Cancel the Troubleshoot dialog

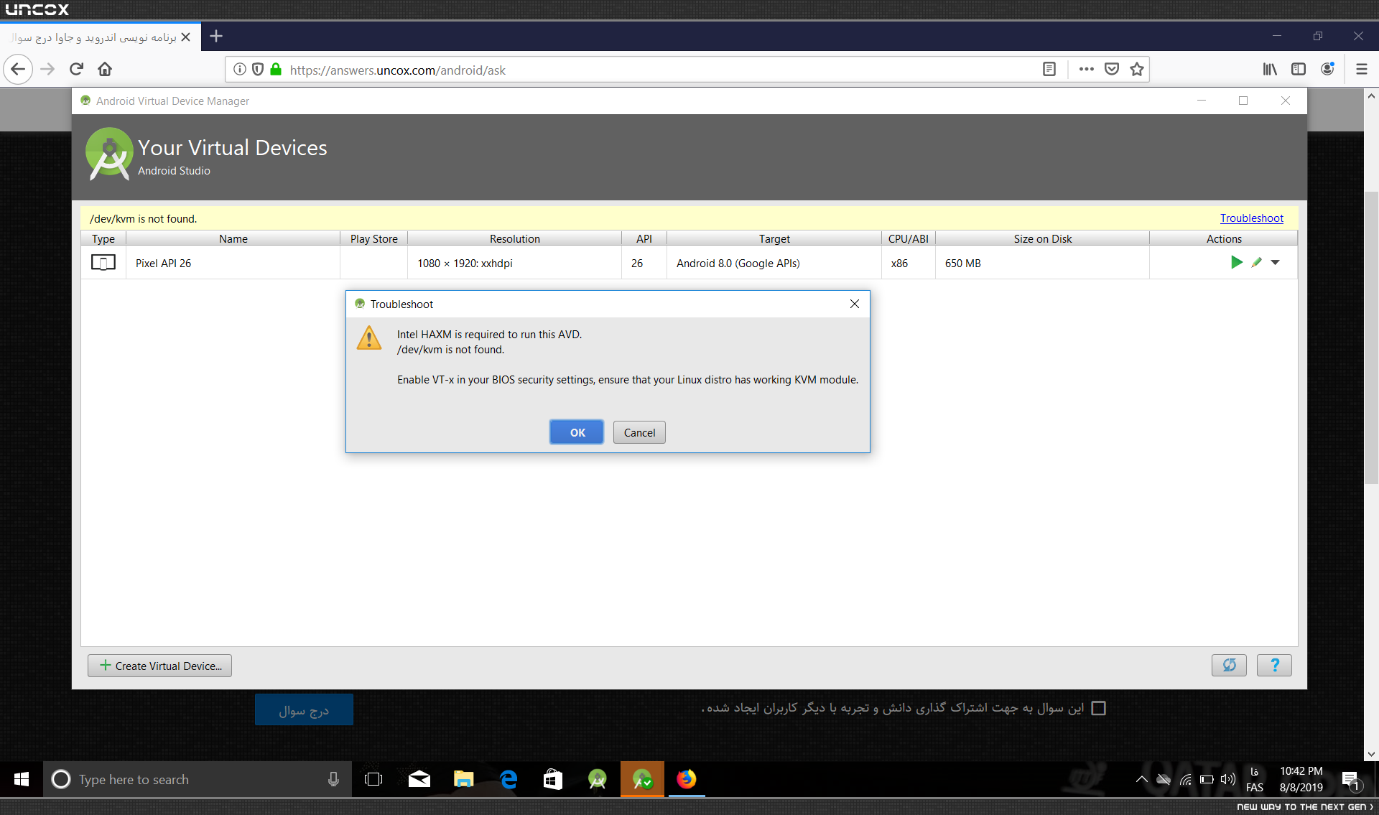(639, 432)
